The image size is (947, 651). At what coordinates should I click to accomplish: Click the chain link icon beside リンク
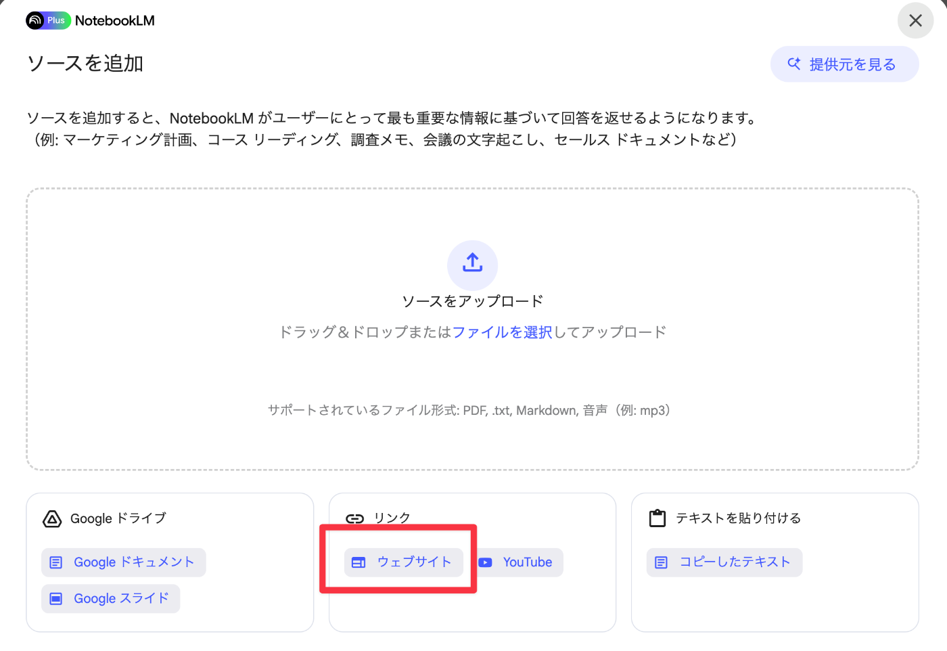click(x=355, y=519)
